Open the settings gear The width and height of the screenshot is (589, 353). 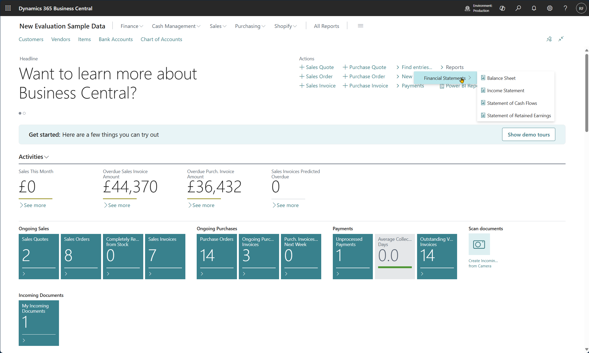coord(550,8)
